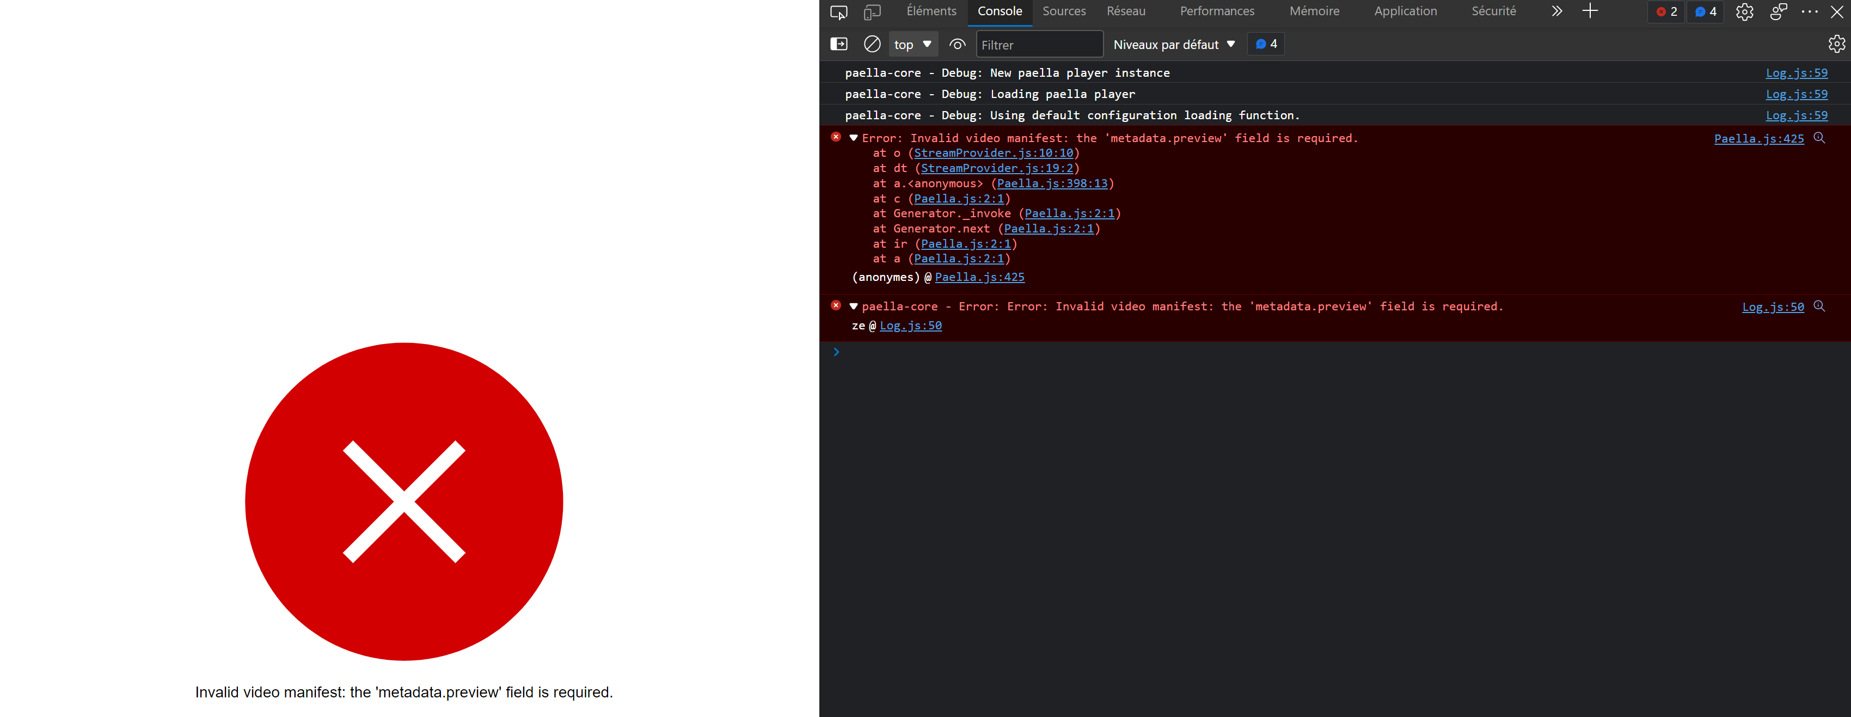Image resolution: width=1851 pixels, height=717 pixels.
Task: Open the Log.js:59 source link
Action: [x=1797, y=72]
